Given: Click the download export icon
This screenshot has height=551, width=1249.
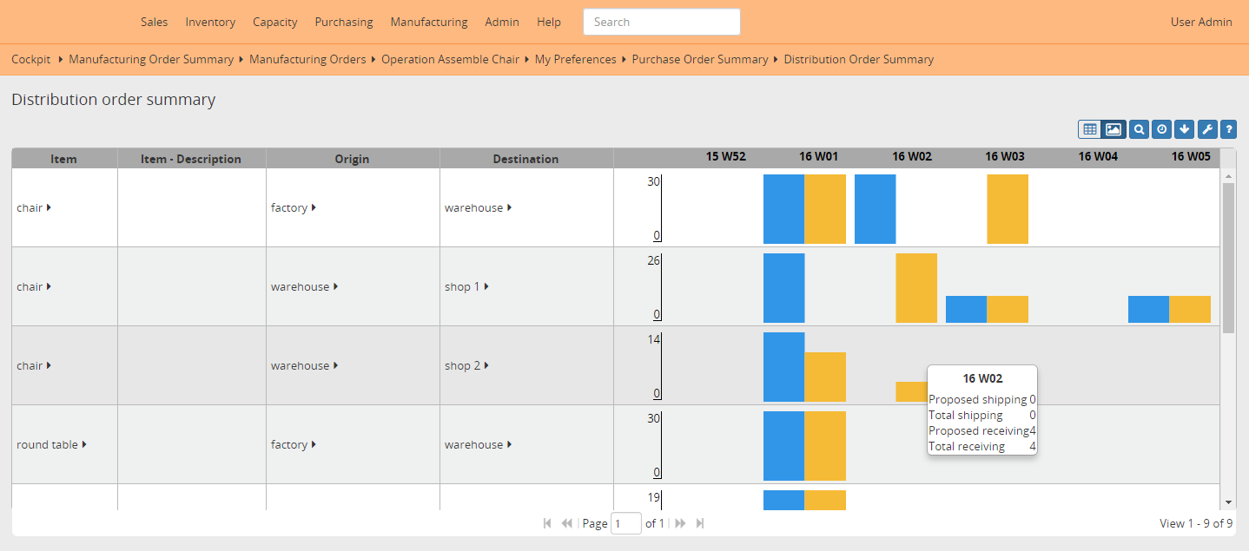Looking at the screenshot, I should [x=1184, y=128].
